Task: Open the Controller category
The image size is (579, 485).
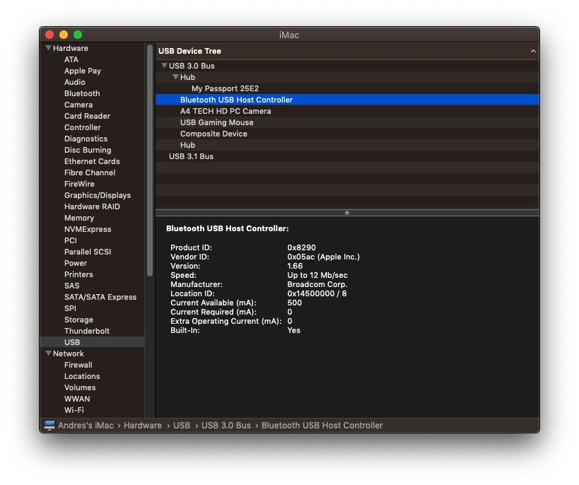Action: 82,127
